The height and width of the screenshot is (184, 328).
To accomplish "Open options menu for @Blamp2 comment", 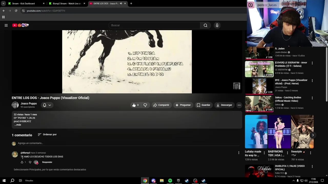I will click(x=239, y=153).
